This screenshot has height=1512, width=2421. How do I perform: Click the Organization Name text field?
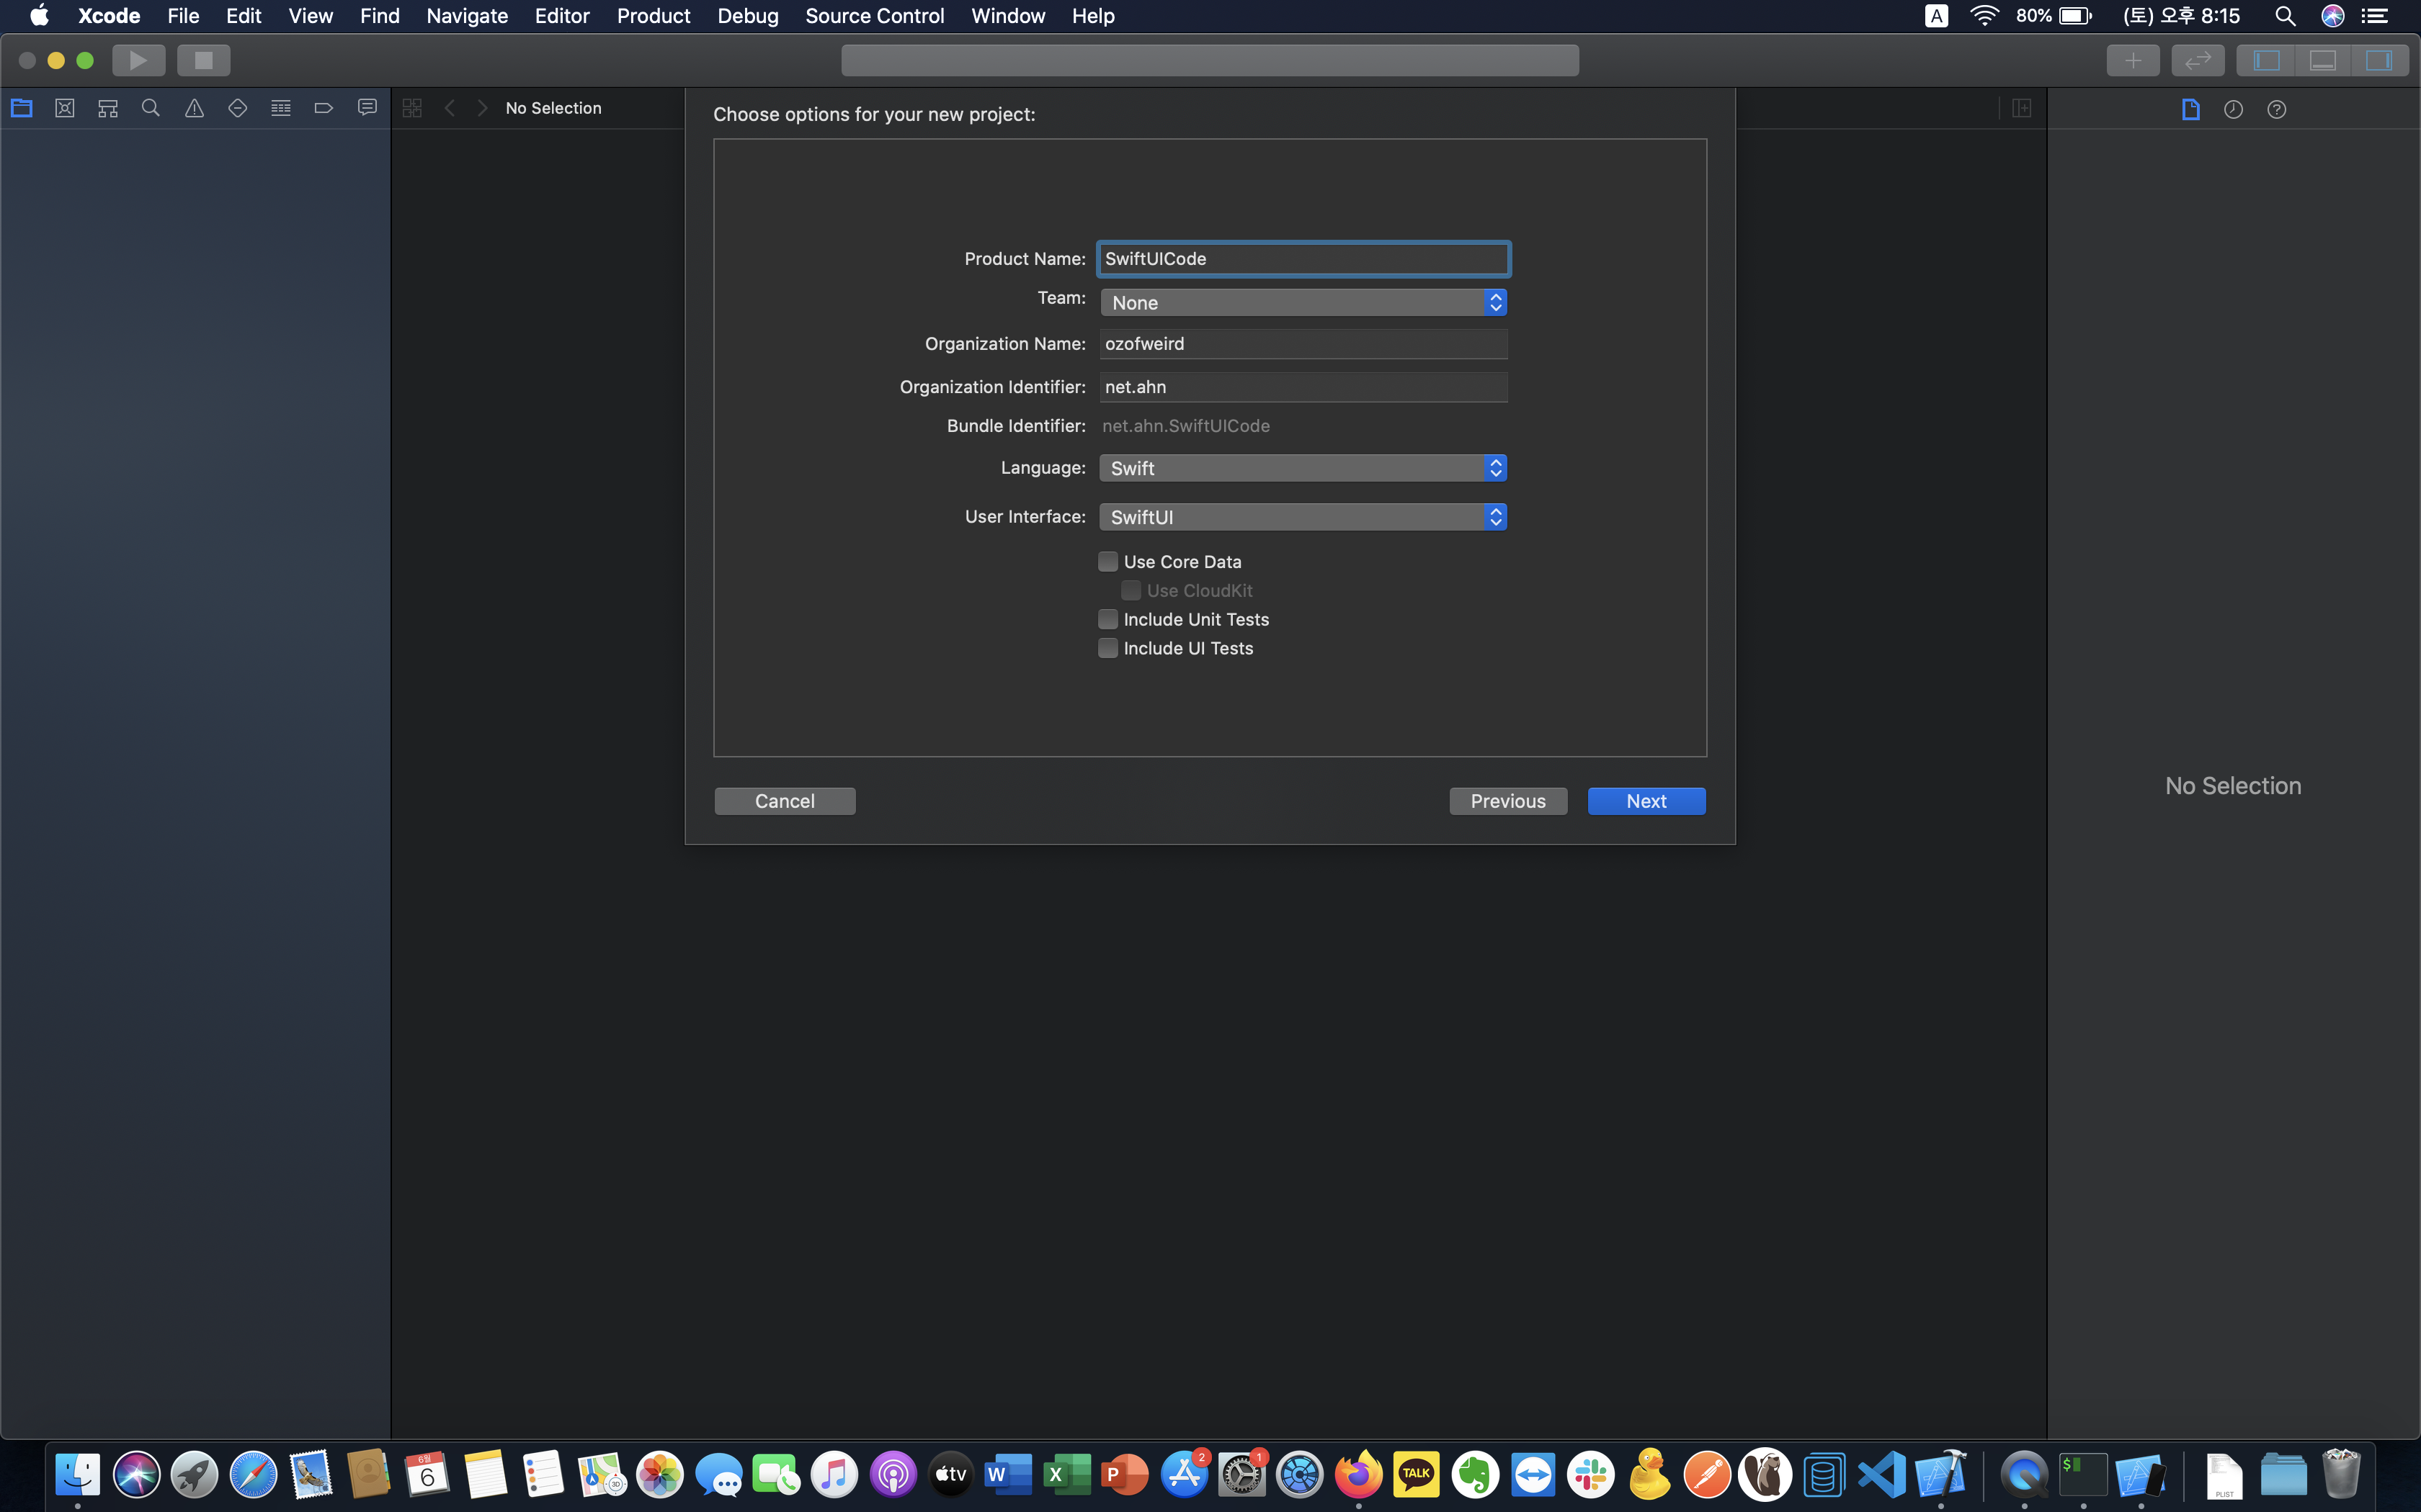coord(1303,344)
